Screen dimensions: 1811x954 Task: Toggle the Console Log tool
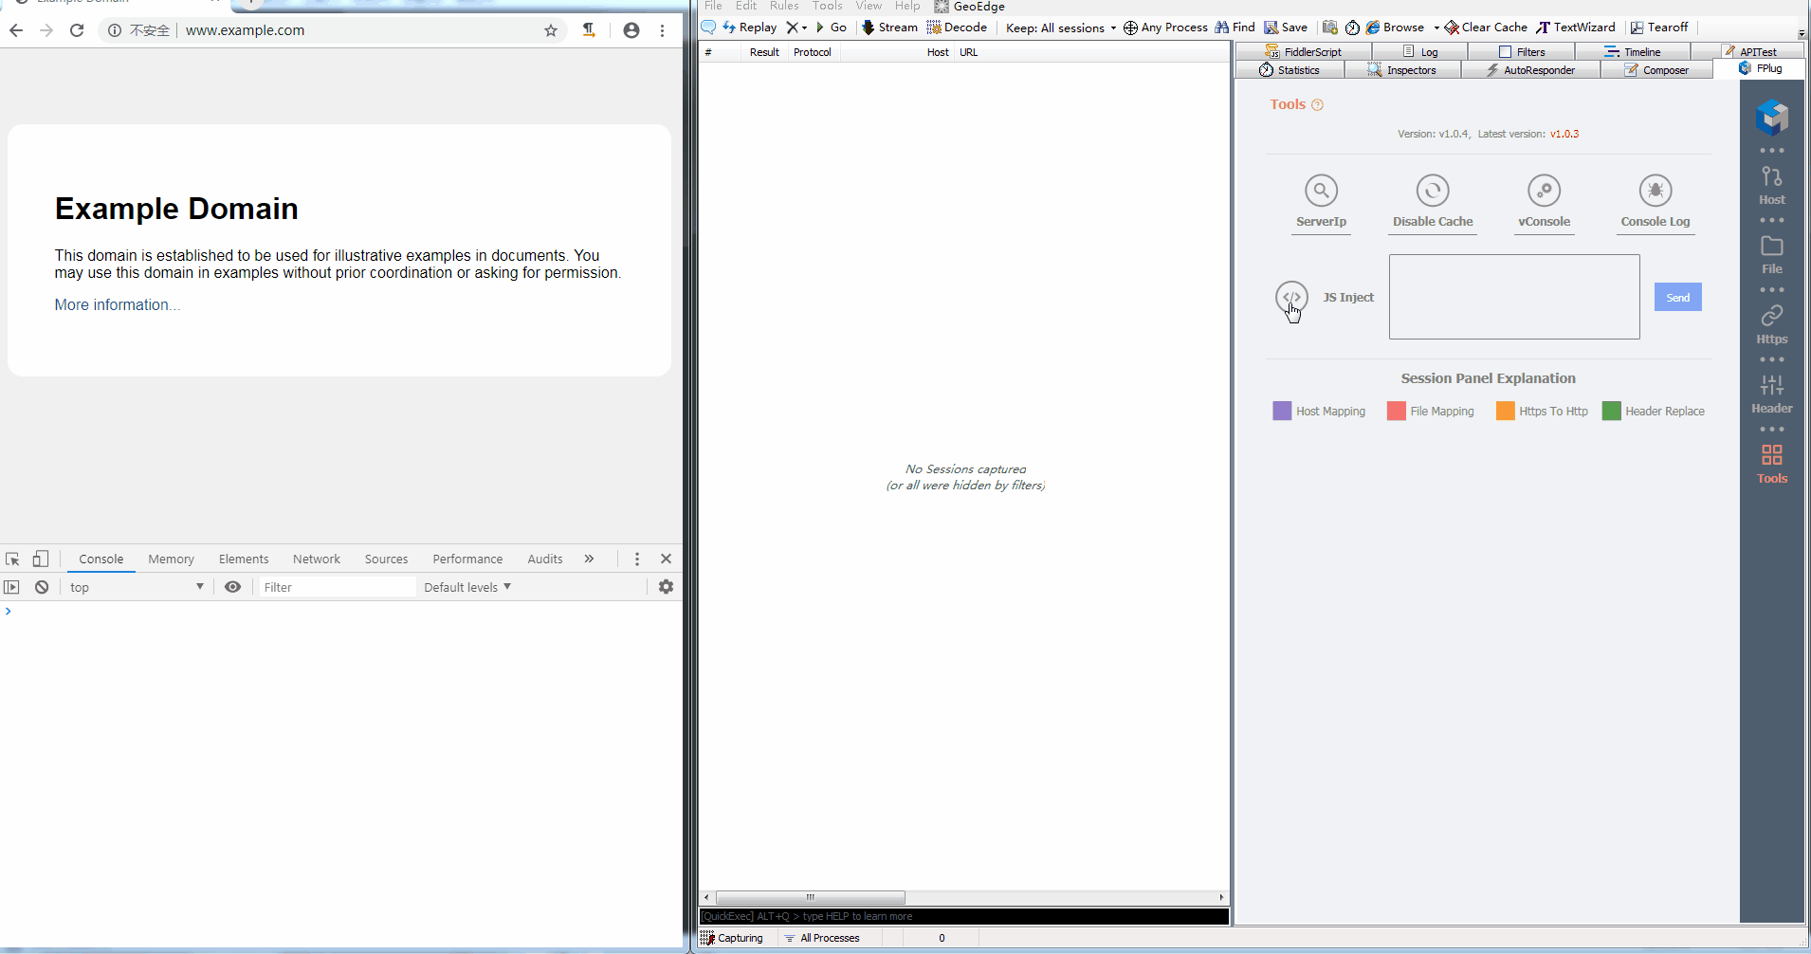1656,202
